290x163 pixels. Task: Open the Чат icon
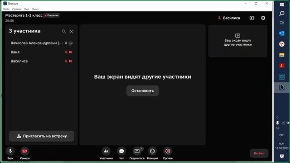[121, 151]
